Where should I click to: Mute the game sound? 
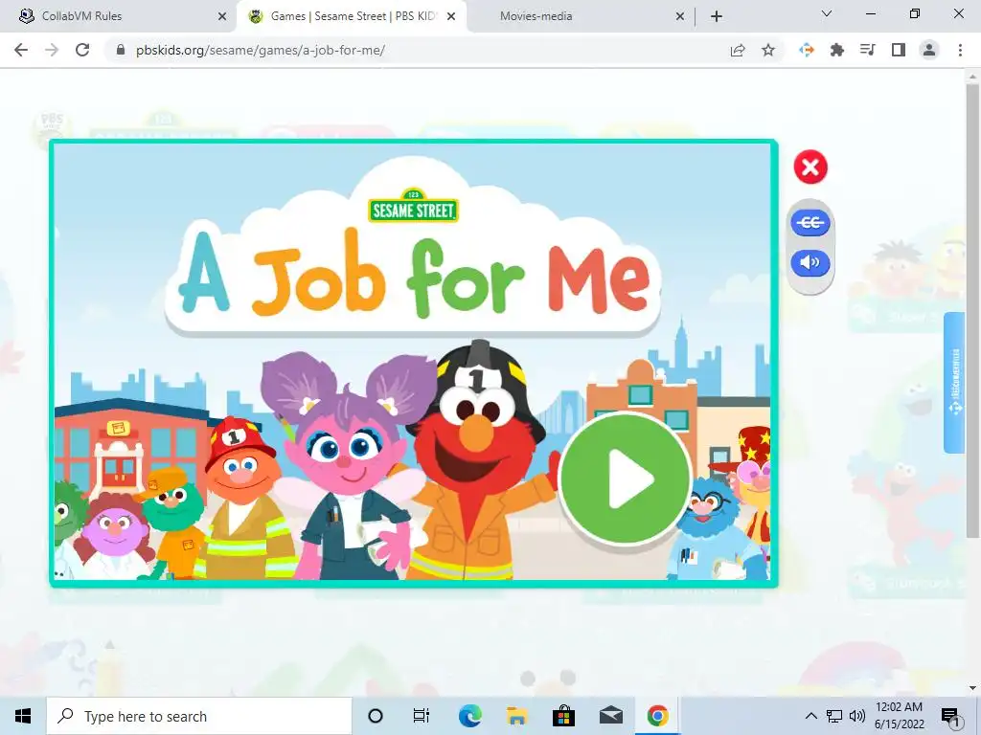[810, 262]
